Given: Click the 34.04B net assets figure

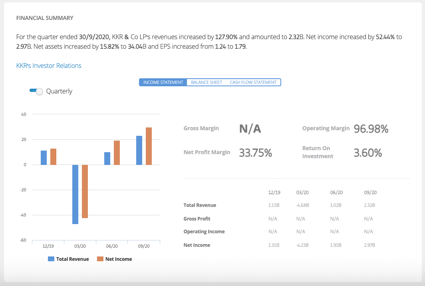Looking at the screenshot, I should (x=137, y=46).
